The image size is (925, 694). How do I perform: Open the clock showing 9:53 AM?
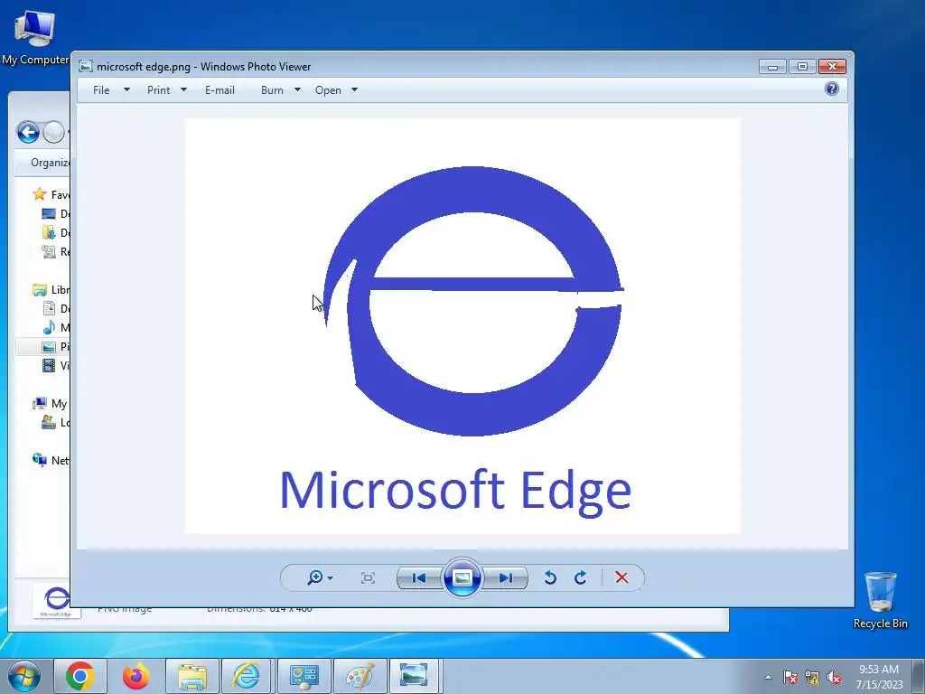point(879,677)
